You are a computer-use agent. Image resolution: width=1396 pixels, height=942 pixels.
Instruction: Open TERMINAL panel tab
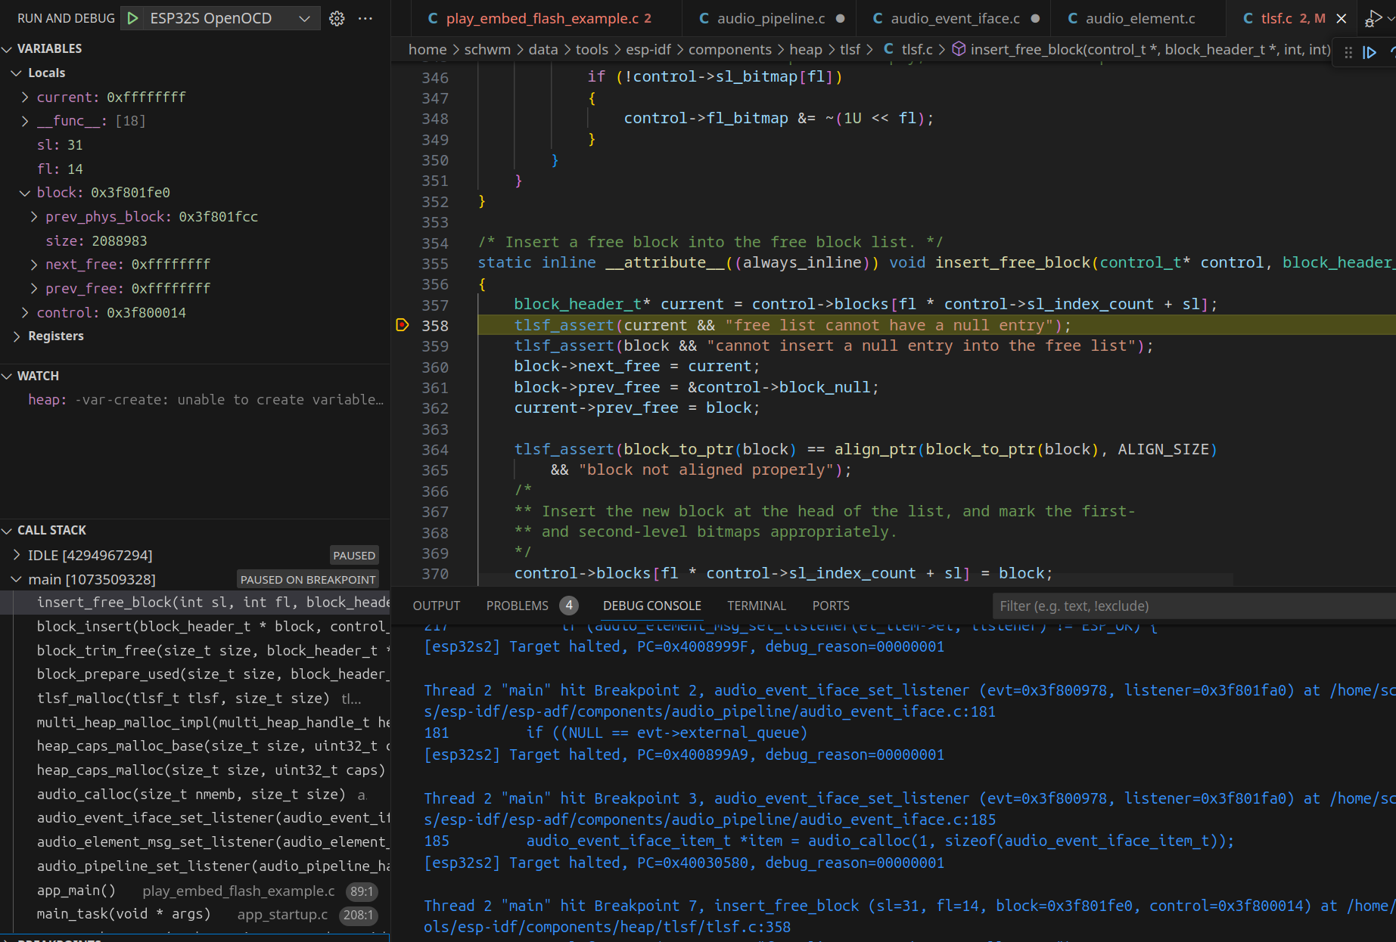coord(757,606)
